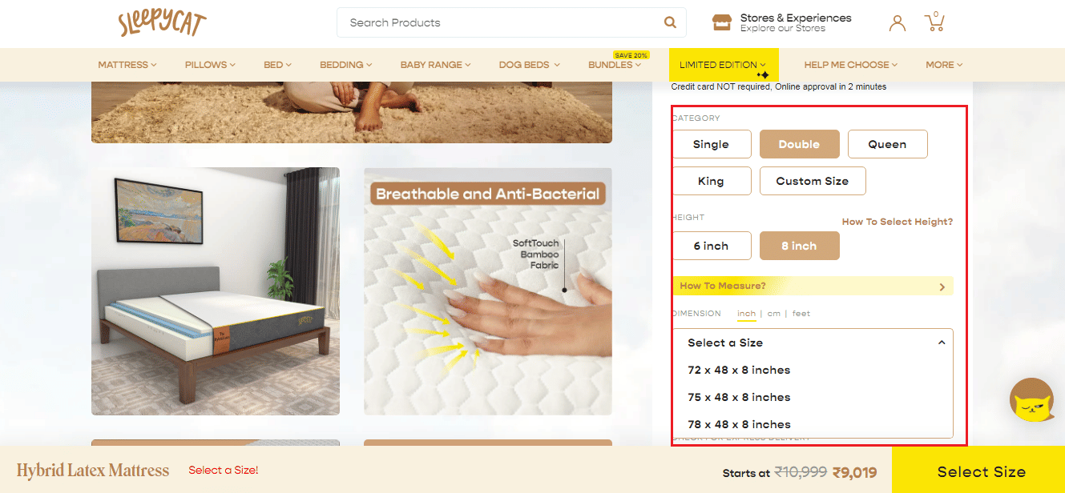This screenshot has width=1065, height=493.
Task: Click the How To Measure arrow
Action: point(942,287)
